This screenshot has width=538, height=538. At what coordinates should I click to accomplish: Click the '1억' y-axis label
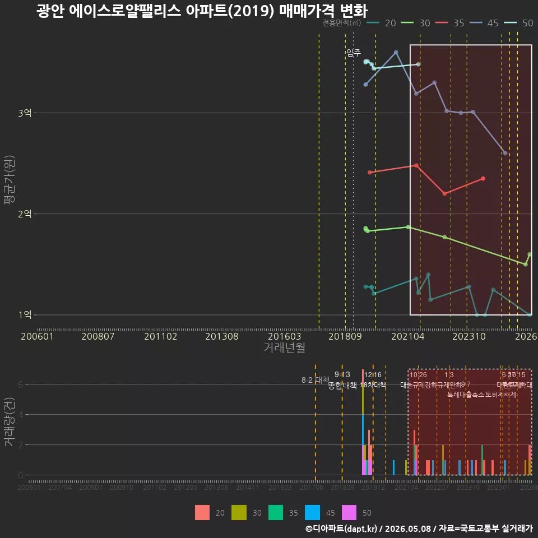coord(25,315)
